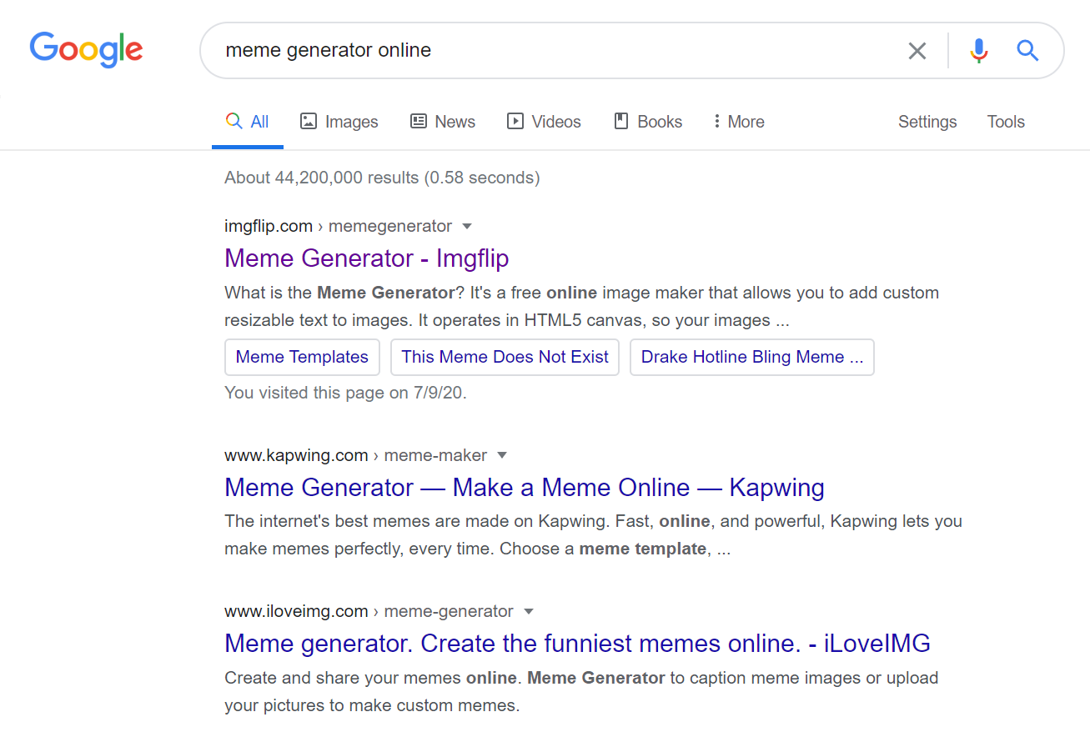Open This Meme Does Not Exist sitelink
Viewport: 1090px width, 737px height.
click(505, 357)
